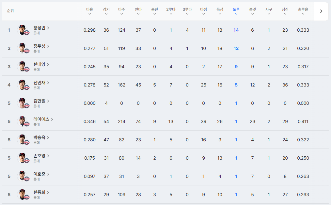Click the arrow next to 한동희

point(48,192)
